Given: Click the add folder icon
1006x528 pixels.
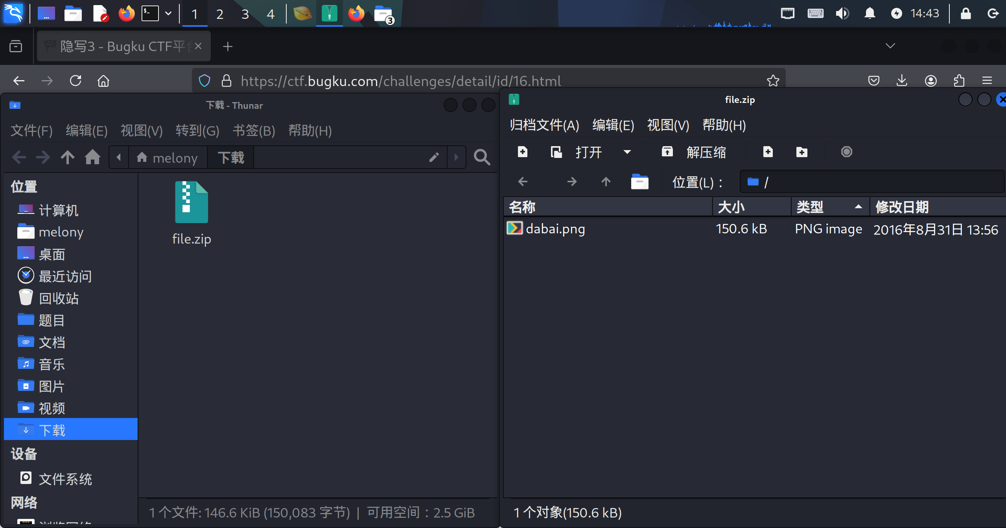Looking at the screenshot, I should pos(801,152).
